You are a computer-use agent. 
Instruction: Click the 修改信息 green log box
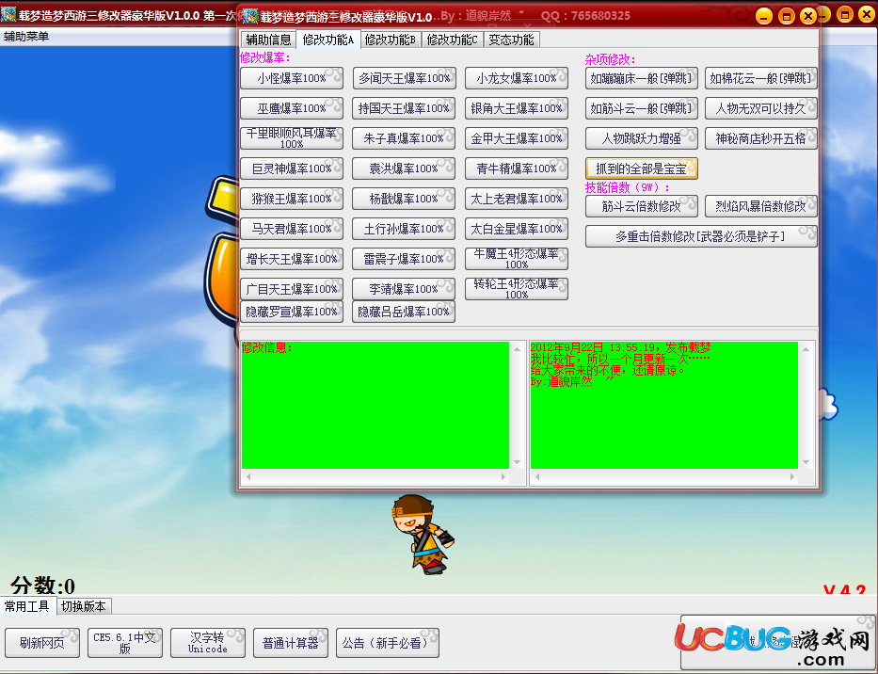point(375,405)
